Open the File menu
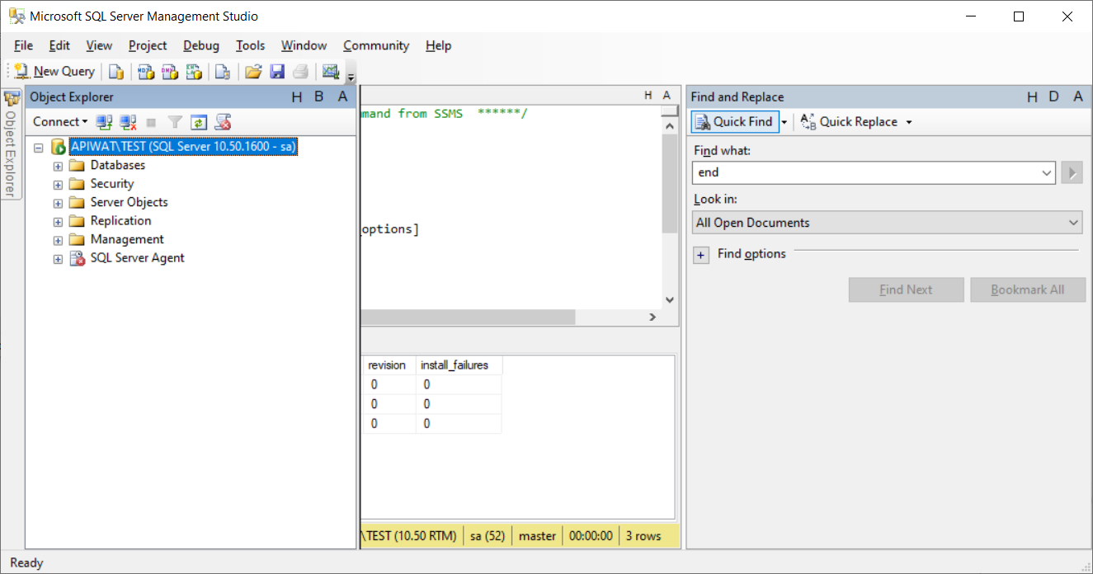 point(23,45)
